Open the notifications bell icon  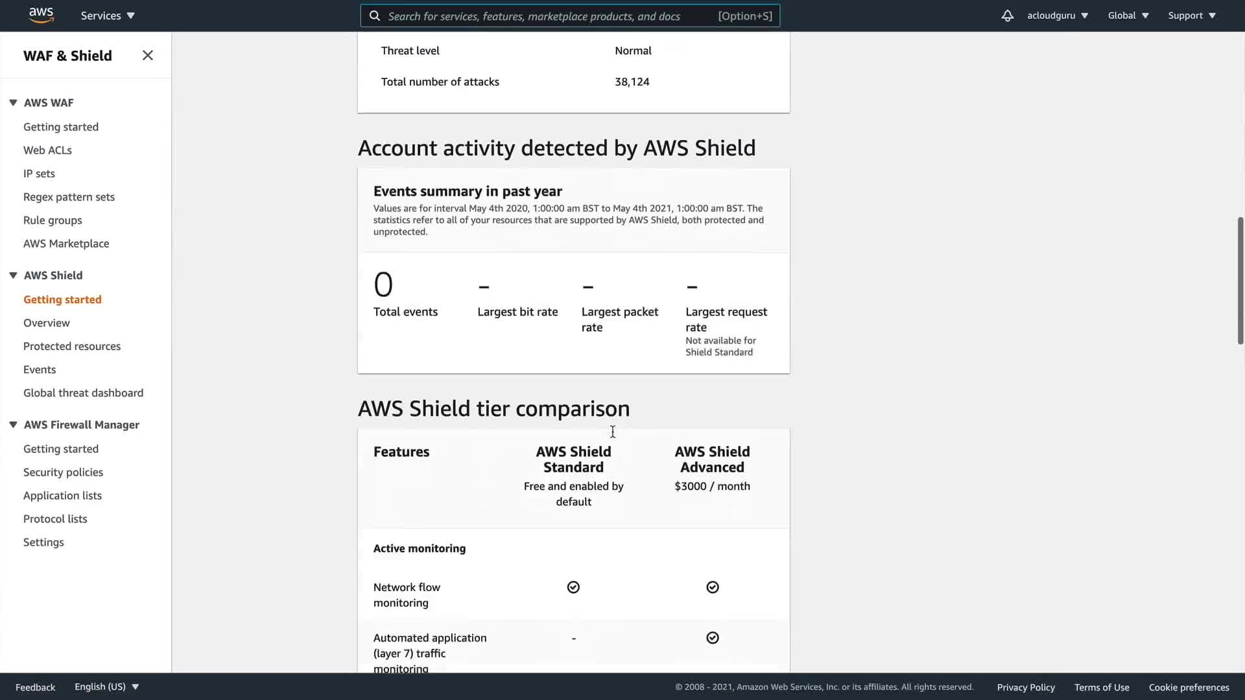pyautogui.click(x=1007, y=16)
